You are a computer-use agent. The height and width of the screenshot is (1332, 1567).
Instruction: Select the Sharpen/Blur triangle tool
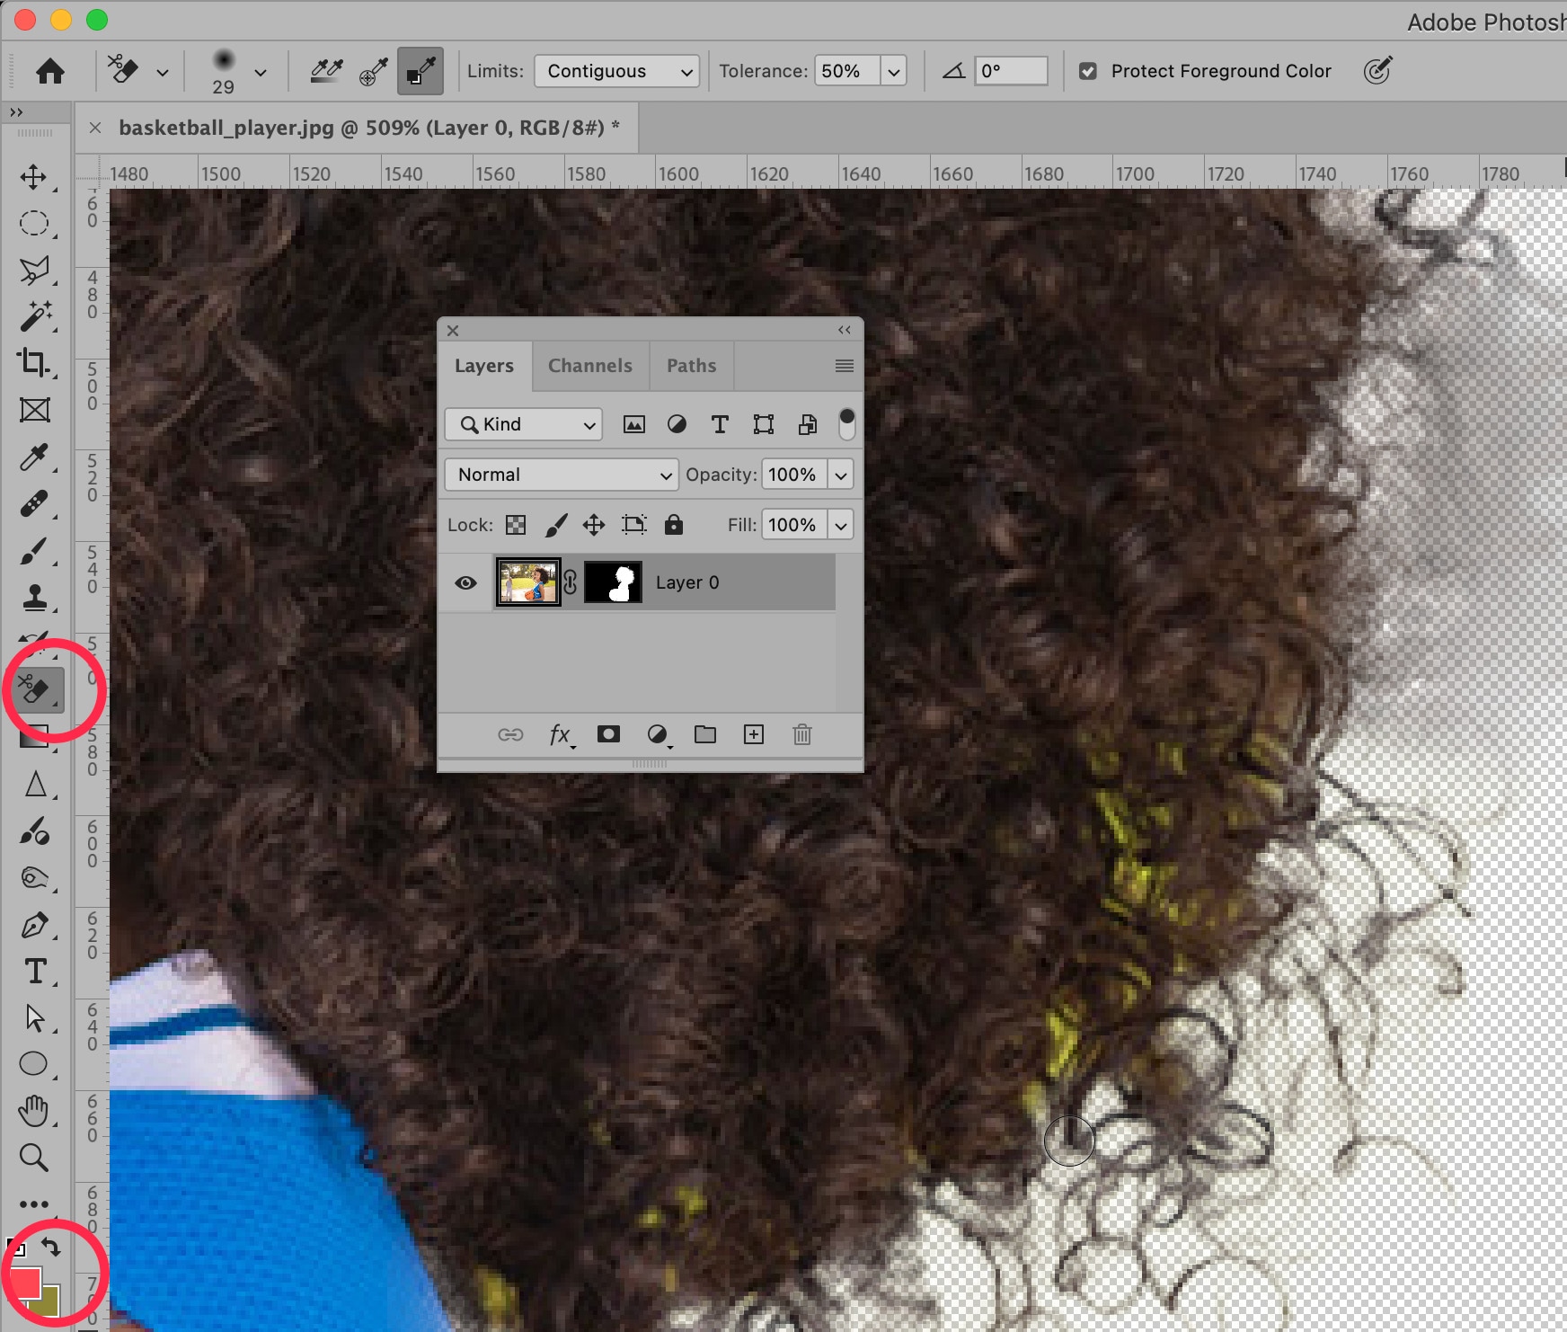click(34, 785)
